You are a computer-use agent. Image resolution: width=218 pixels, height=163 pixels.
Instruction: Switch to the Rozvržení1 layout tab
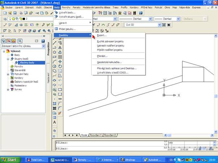pos(96,135)
